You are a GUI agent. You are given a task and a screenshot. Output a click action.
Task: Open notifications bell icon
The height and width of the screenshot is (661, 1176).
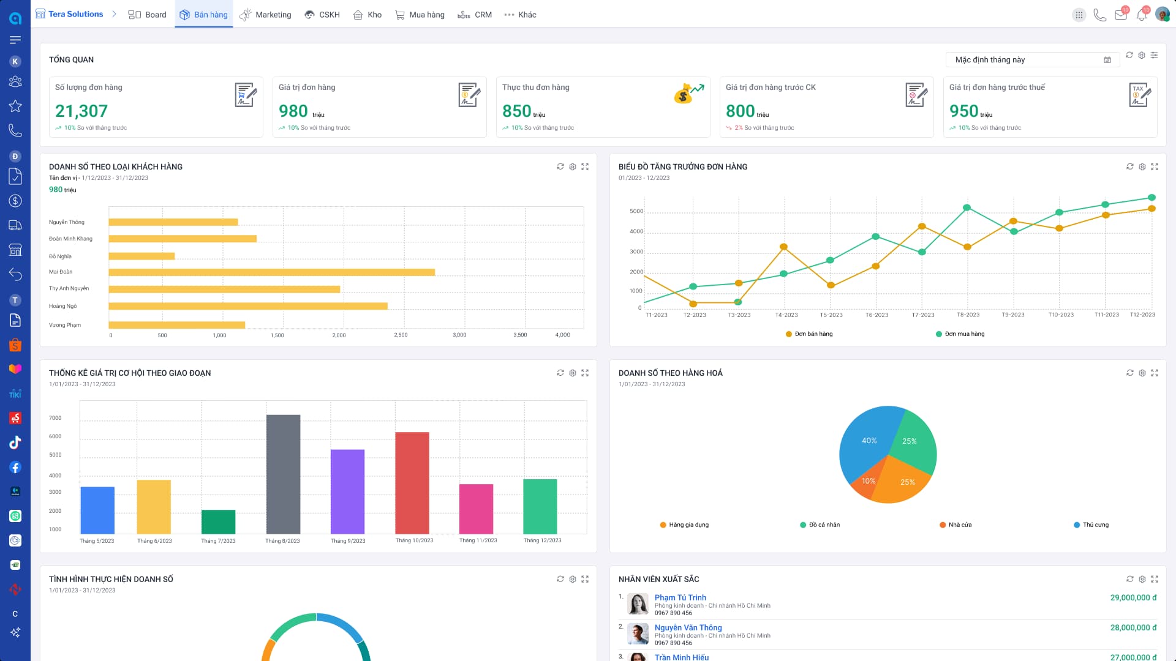coord(1141,15)
